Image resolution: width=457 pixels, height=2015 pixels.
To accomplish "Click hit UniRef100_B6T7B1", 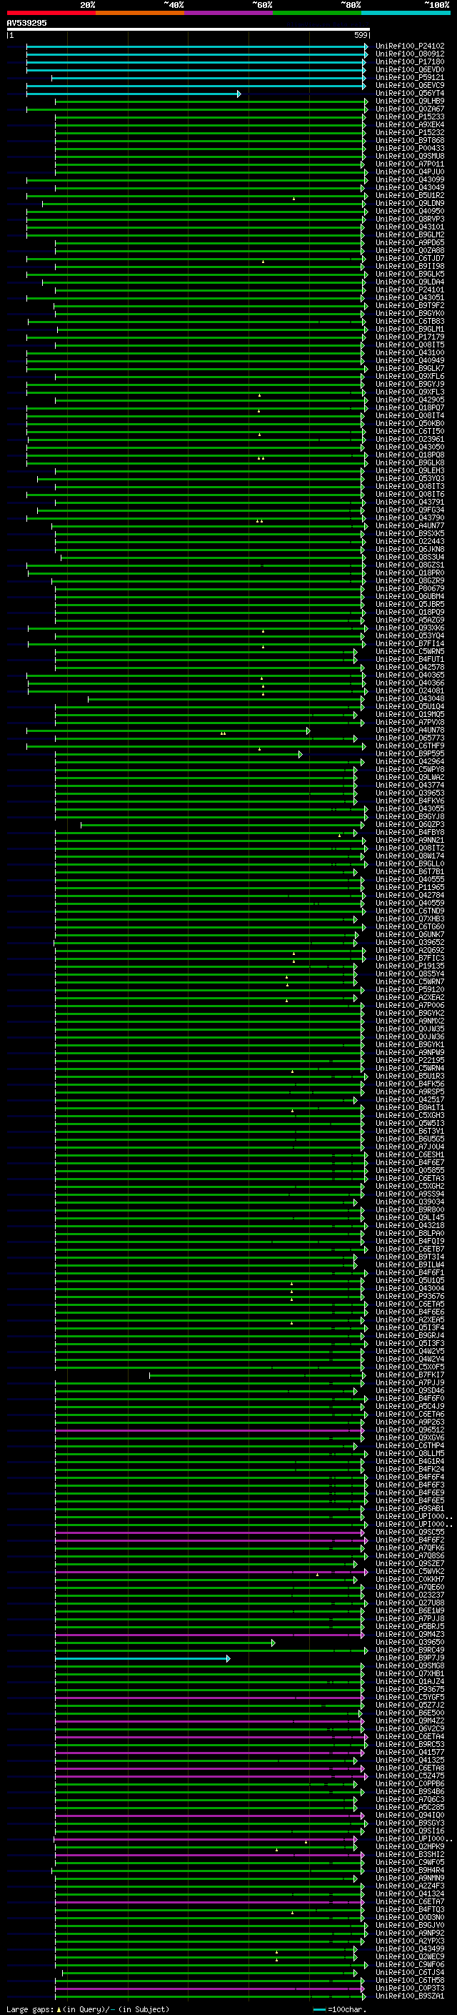I will (x=410, y=871).
